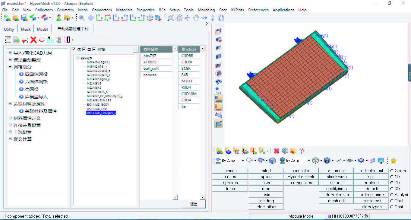Click the yellow star favorites icon
The image size is (411, 220).
point(393,161)
